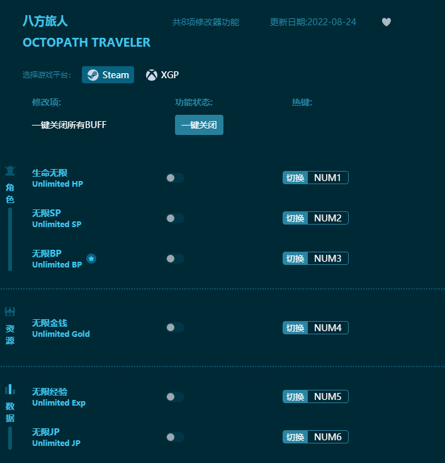
Task: Click the NUM2 hotkey field
Action: click(328, 218)
